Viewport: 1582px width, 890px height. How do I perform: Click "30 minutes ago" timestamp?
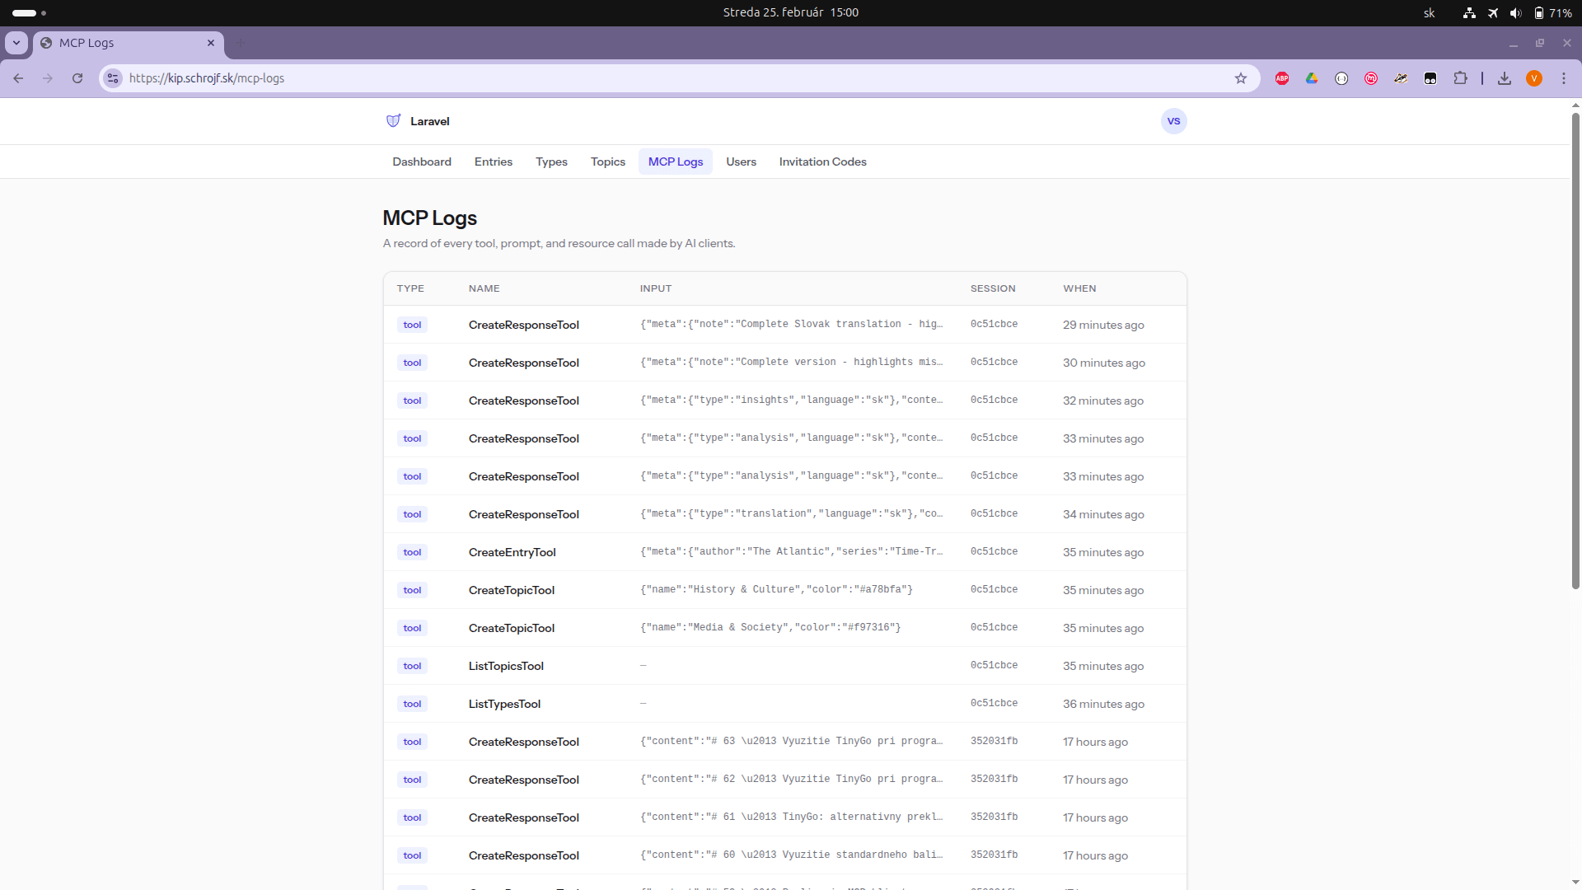click(x=1104, y=363)
